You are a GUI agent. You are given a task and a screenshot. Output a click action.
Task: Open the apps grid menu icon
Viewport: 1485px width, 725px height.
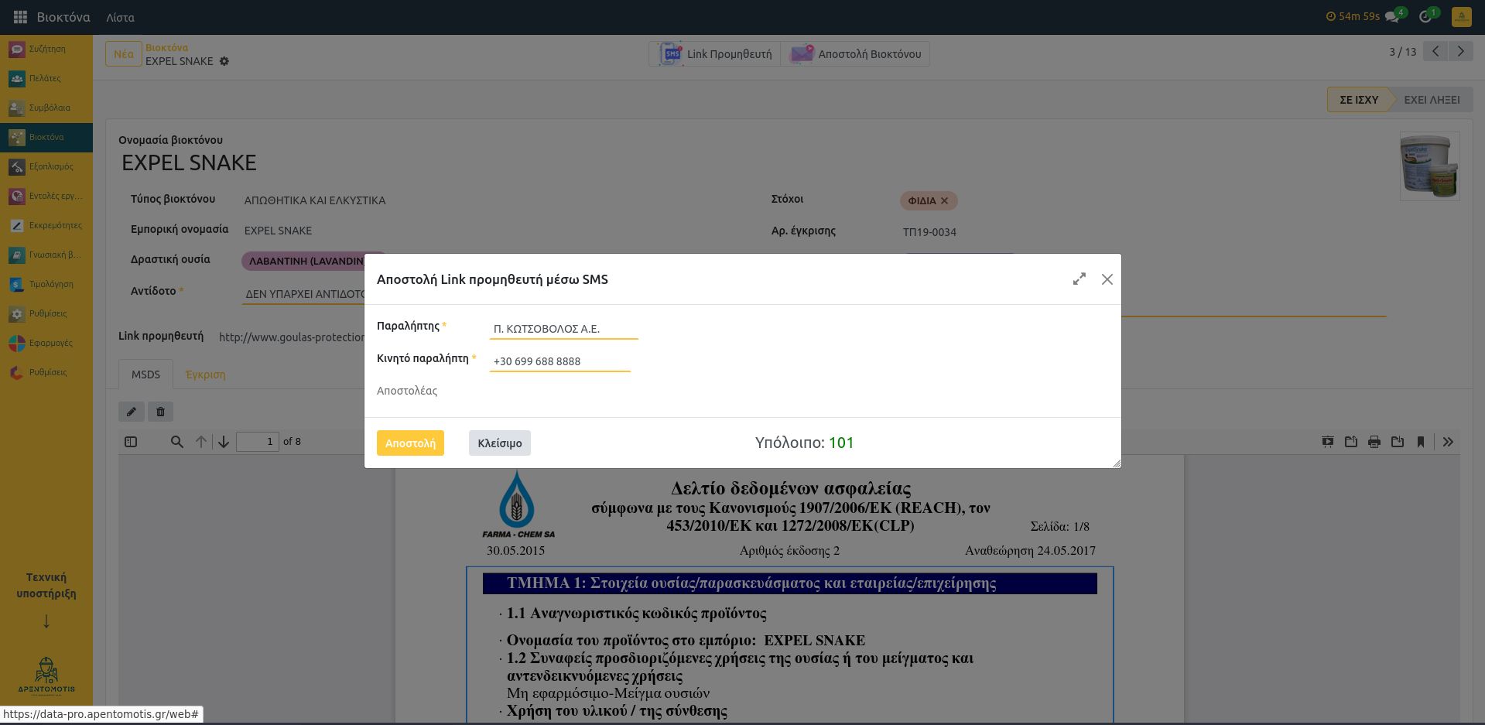click(x=20, y=17)
